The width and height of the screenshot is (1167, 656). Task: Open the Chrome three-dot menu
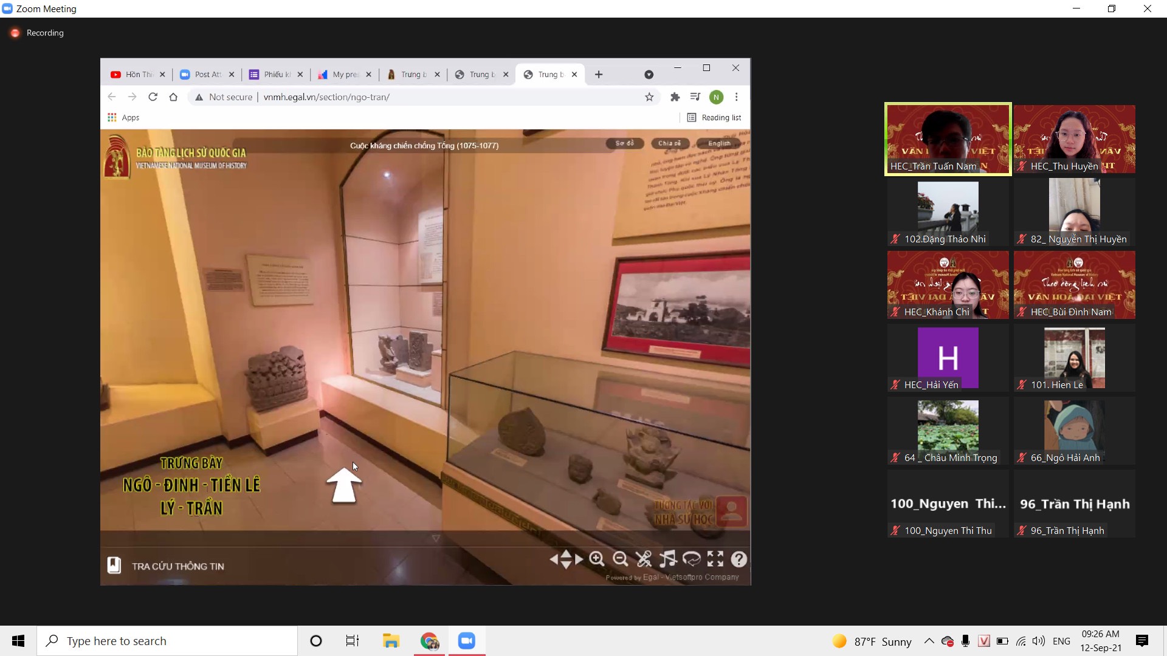point(737,97)
